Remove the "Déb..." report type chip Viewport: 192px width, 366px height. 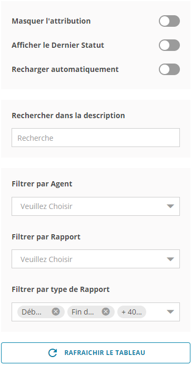tap(56, 311)
